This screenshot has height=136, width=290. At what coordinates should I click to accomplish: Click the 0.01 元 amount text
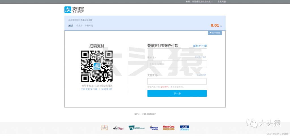[216, 25]
